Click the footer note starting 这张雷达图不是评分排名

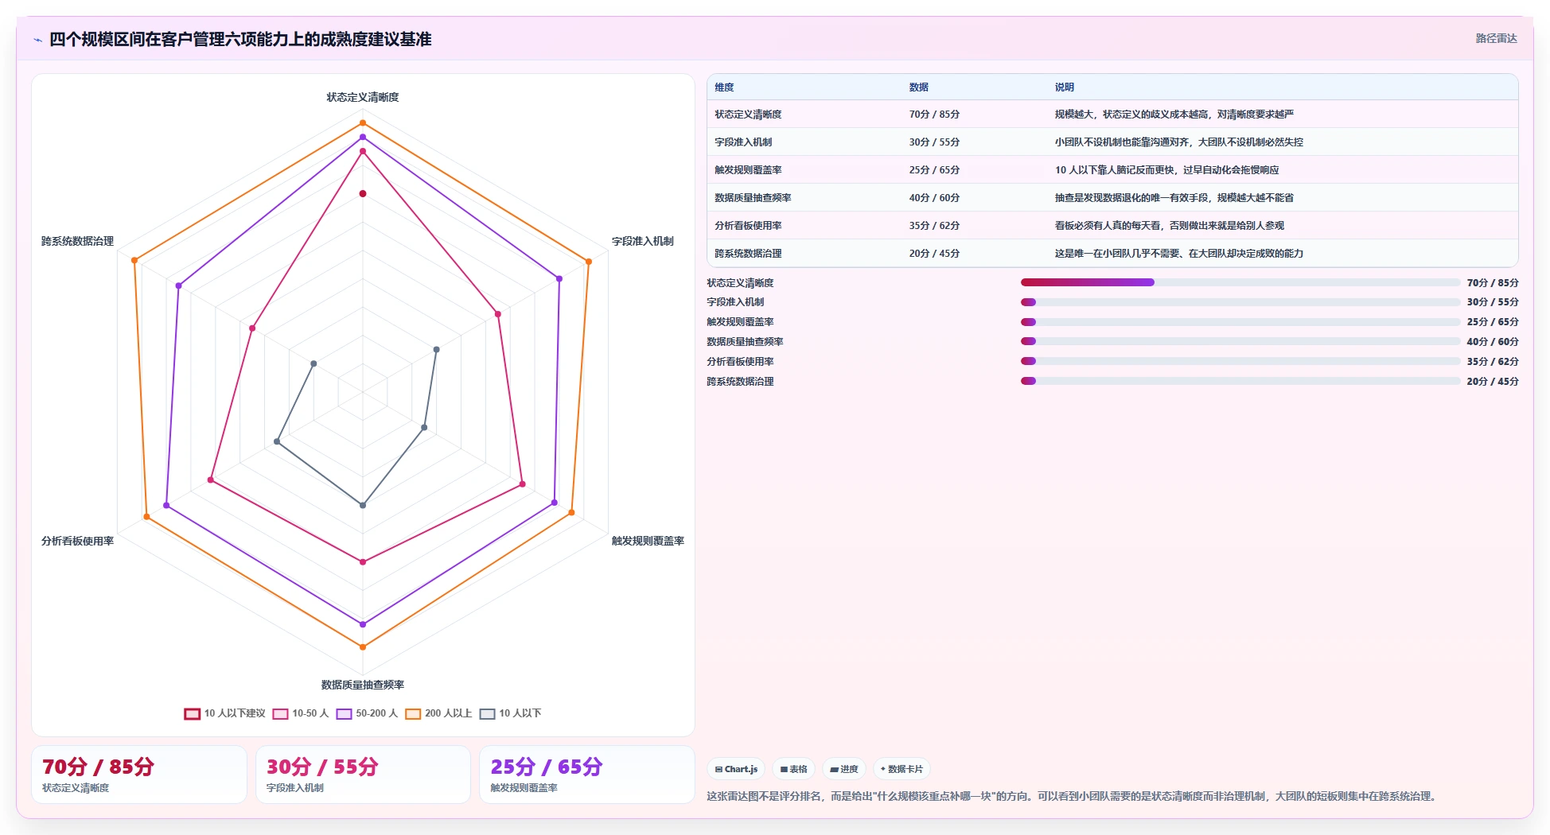point(1073,796)
